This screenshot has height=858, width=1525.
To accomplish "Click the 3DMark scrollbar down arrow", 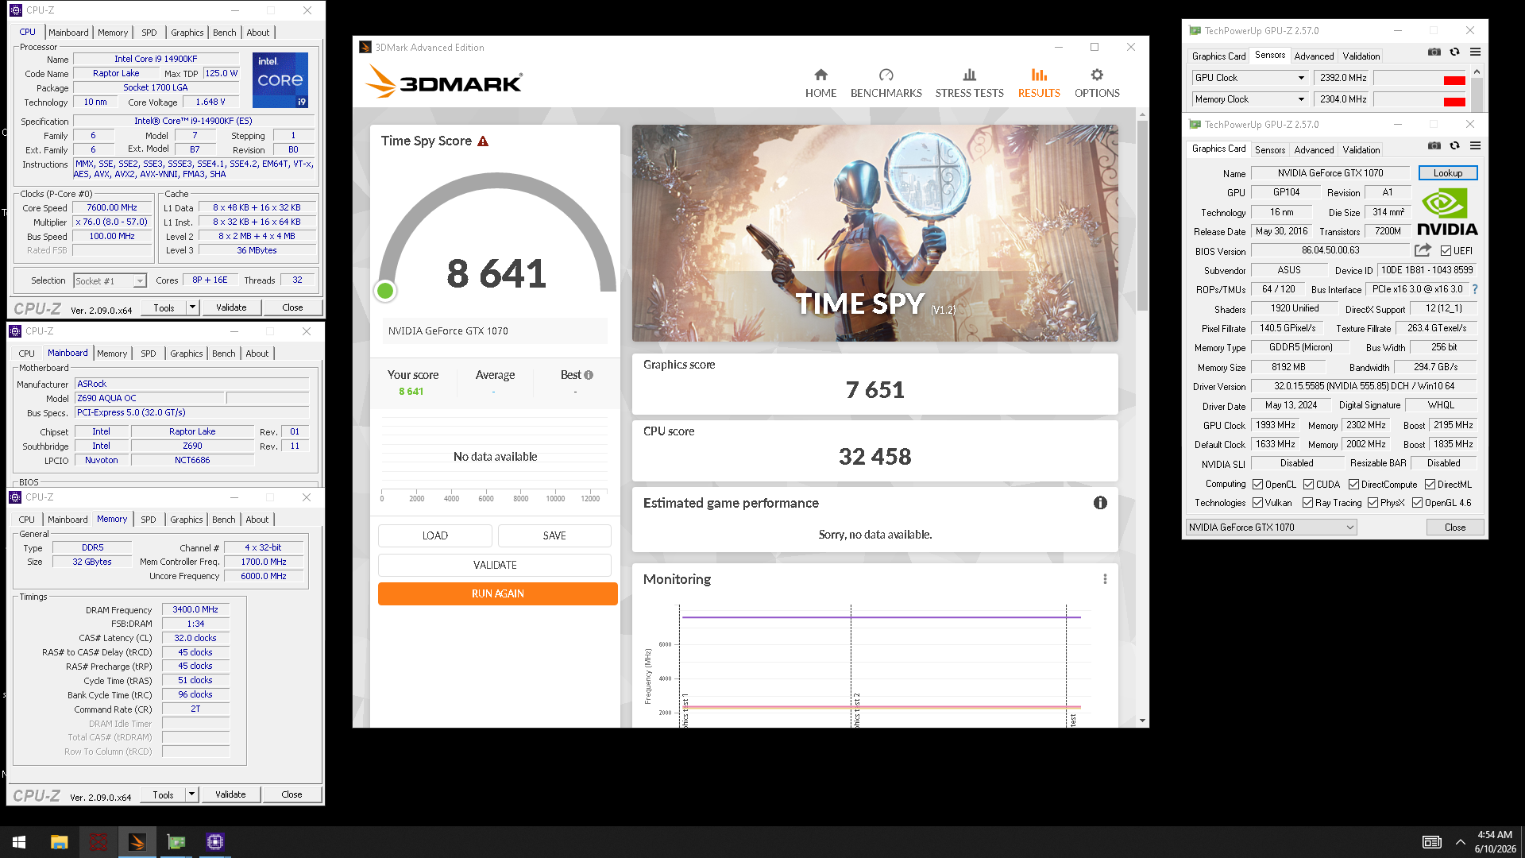I will click(1142, 721).
